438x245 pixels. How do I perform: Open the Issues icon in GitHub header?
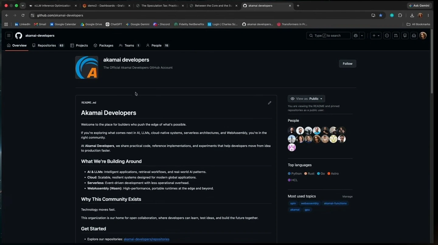[387, 36]
